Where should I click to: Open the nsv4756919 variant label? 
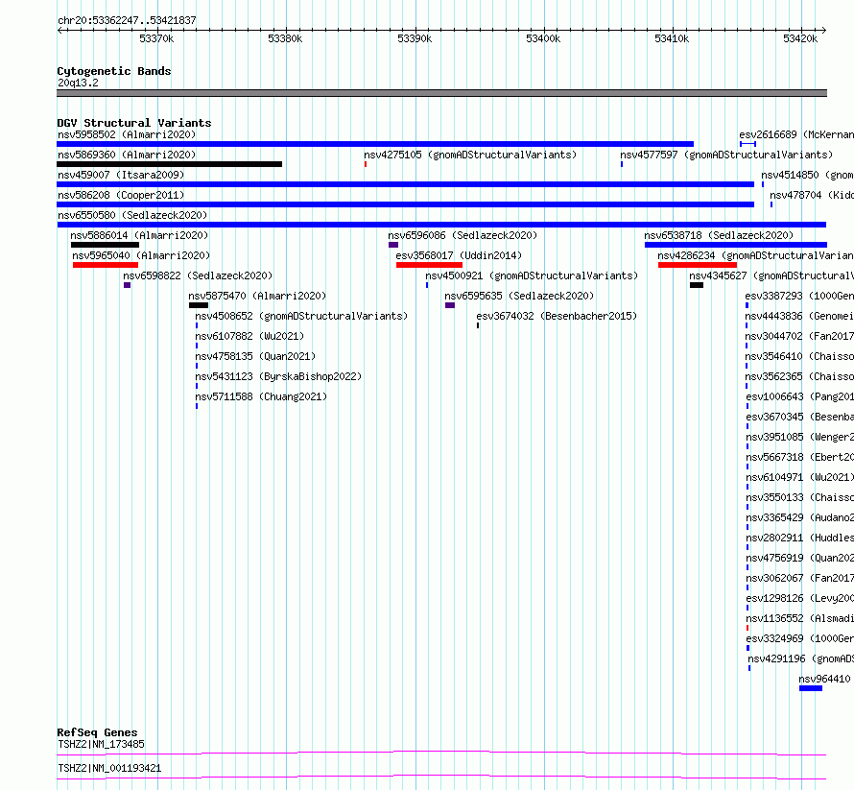tap(799, 558)
